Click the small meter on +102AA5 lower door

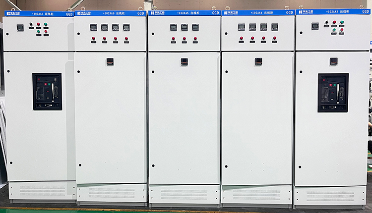coord(184,62)
